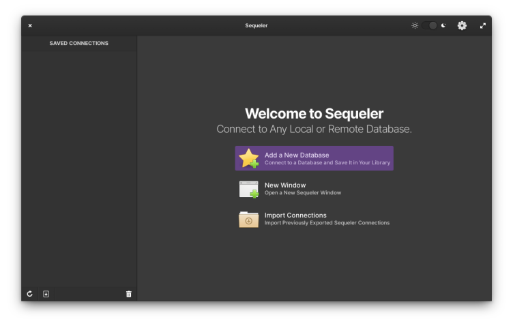Click the trash icon to delete connections

click(128, 294)
